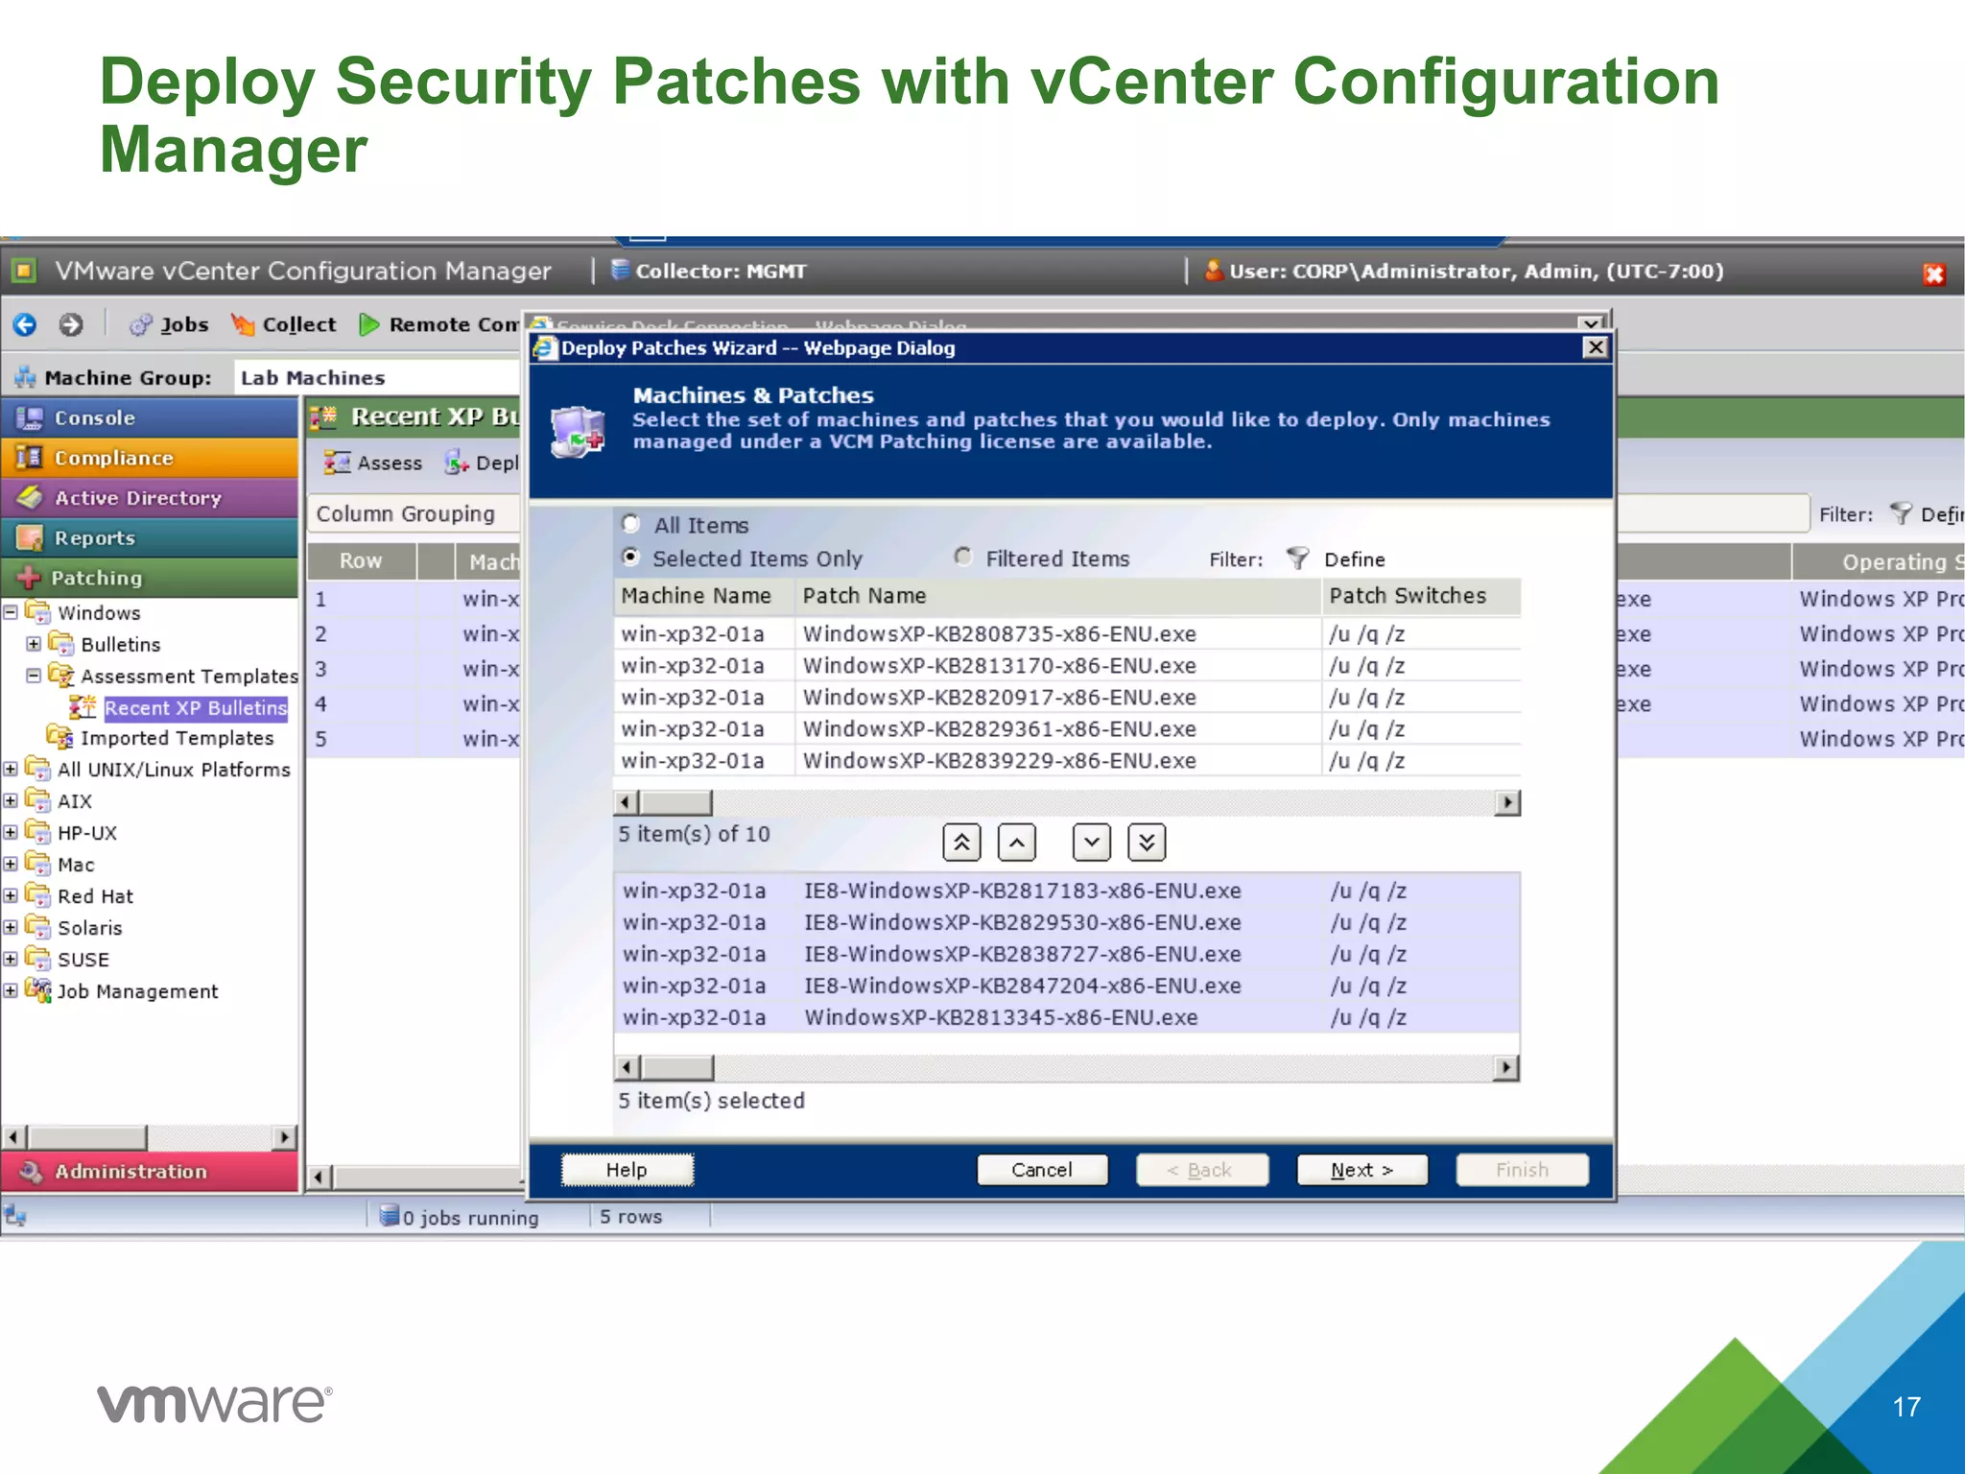Expand the SUSE tree node
The width and height of the screenshot is (1965, 1474).
11,959
